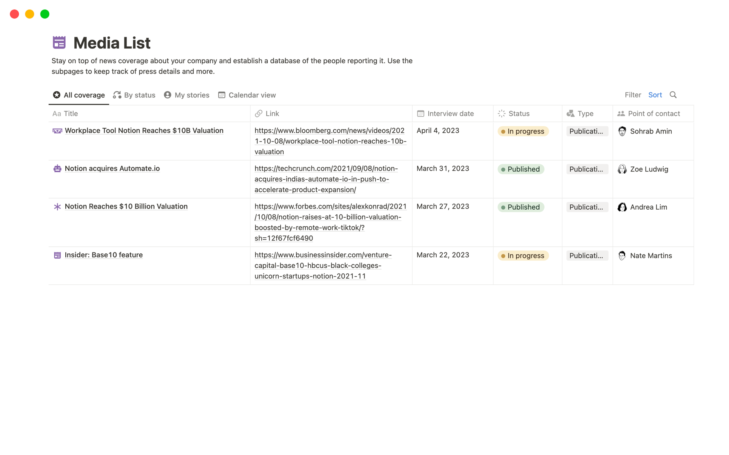Click Sohrab Amin's avatar icon
Screen dimensions: 729x455
pyautogui.click(x=622, y=131)
